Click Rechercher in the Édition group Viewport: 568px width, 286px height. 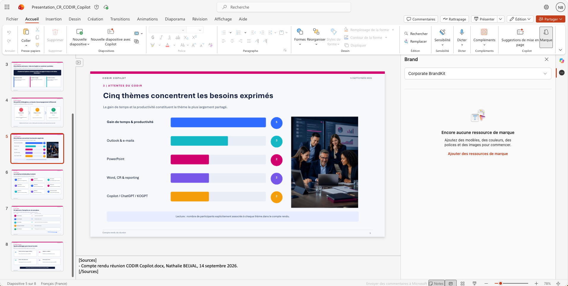click(416, 34)
